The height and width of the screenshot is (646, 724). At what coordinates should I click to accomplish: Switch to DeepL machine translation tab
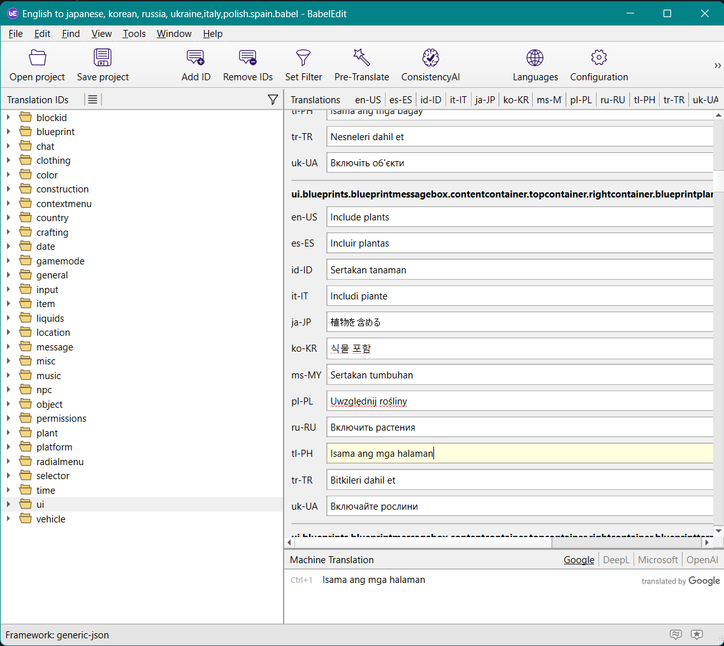pos(616,559)
